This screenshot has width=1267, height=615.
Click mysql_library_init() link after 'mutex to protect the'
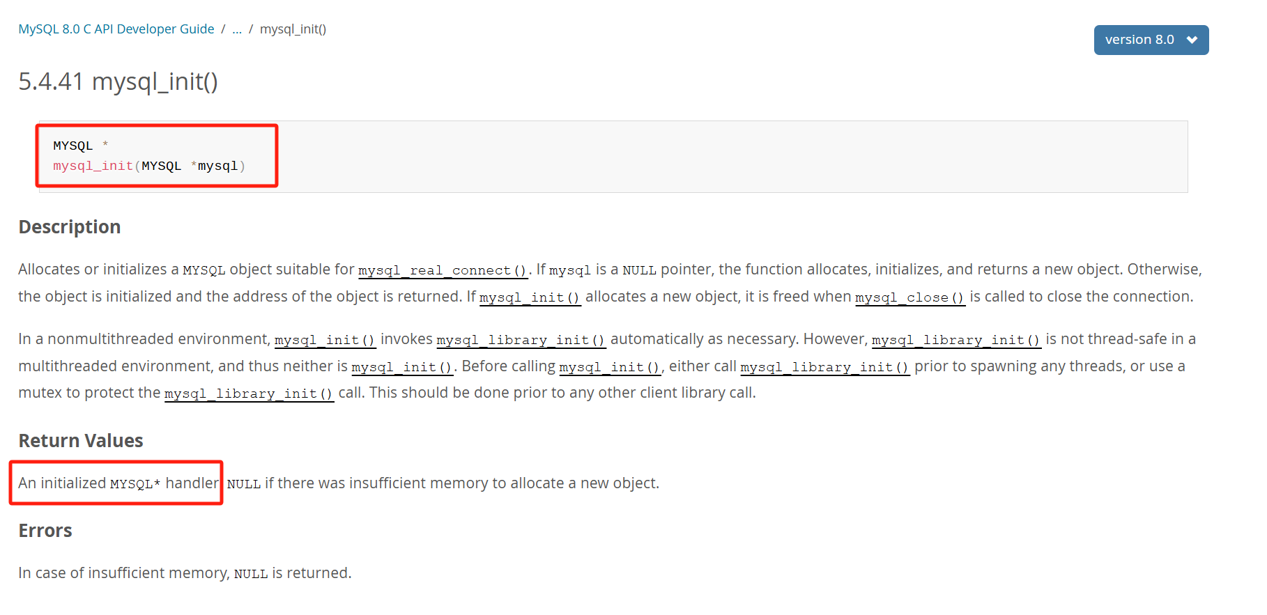coord(249,394)
